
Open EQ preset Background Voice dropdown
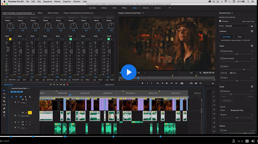pos(242,110)
